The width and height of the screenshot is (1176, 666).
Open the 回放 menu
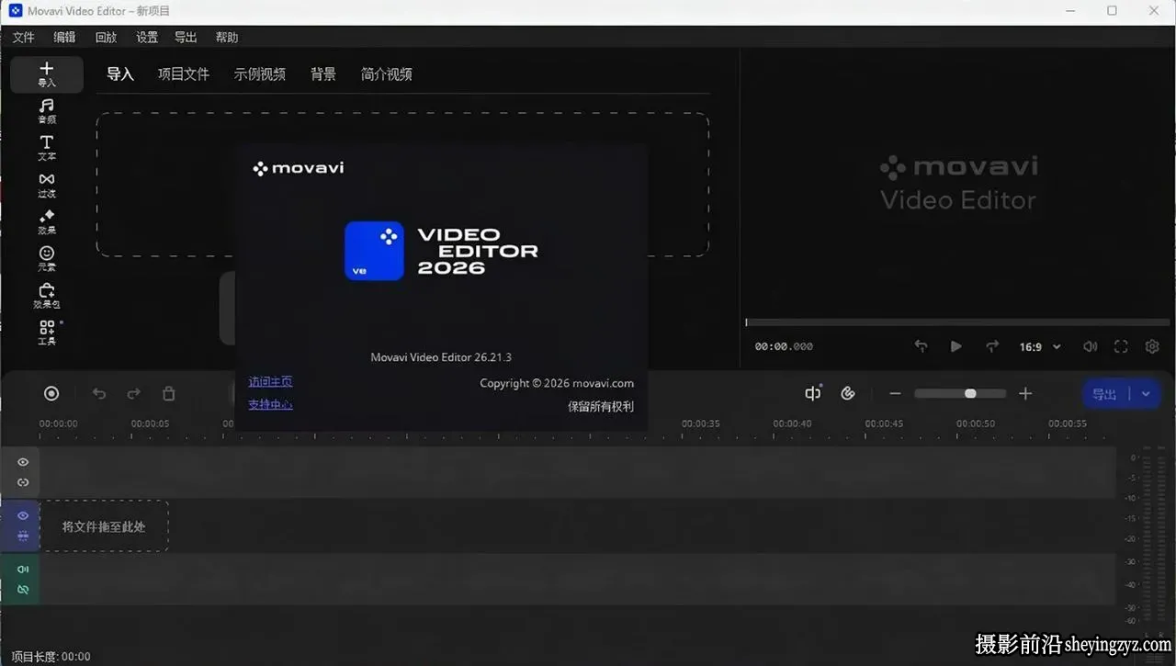tap(106, 38)
